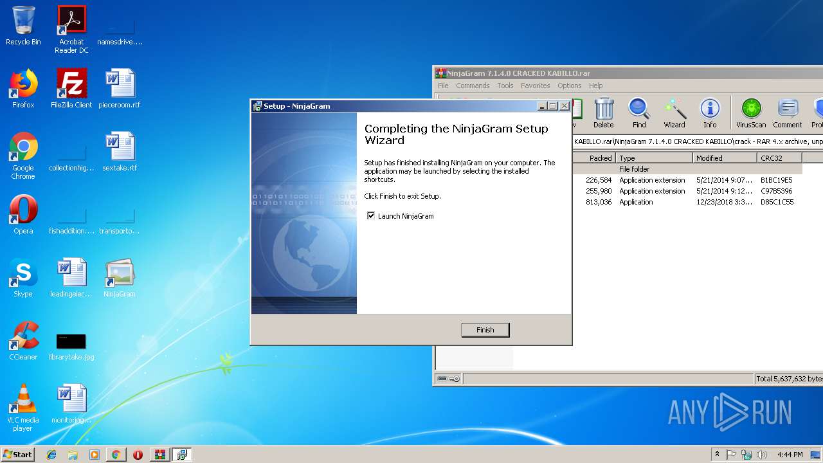This screenshot has width=823, height=463.
Task: Open Chrome from the taskbar
Action: 116,455
